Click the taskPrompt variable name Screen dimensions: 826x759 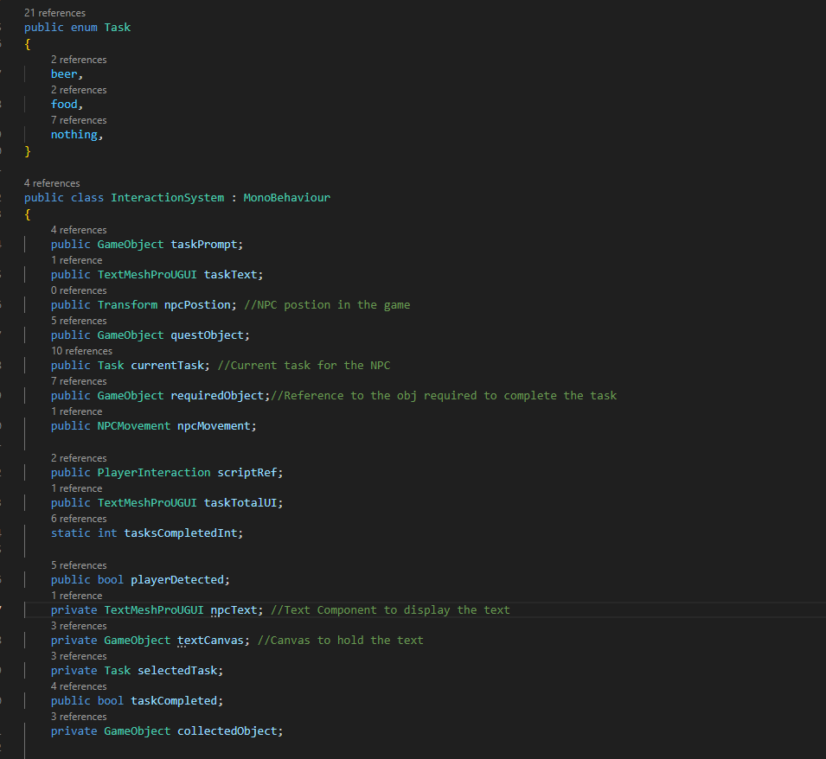204,245
